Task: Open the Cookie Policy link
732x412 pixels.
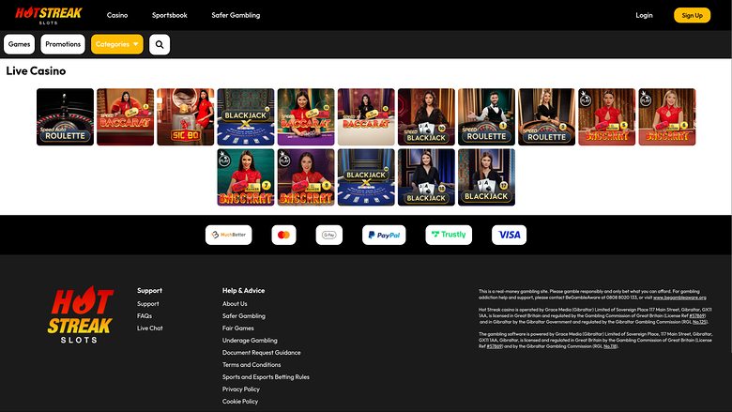Action: pos(240,401)
